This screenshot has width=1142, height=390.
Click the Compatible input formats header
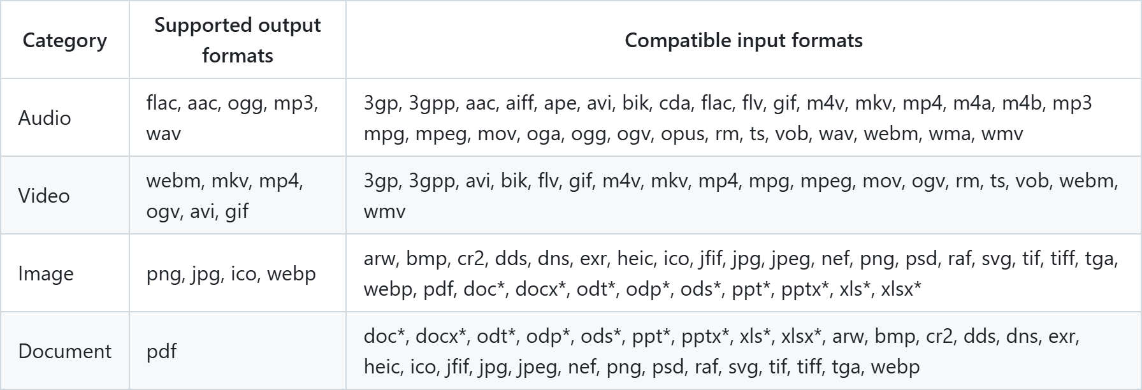(x=743, y=40)
